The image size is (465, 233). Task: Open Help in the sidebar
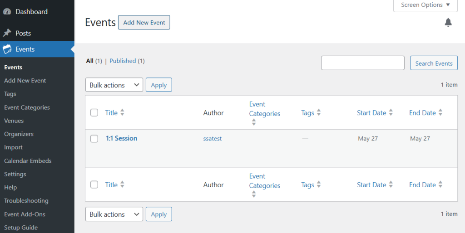coord(10,187)
